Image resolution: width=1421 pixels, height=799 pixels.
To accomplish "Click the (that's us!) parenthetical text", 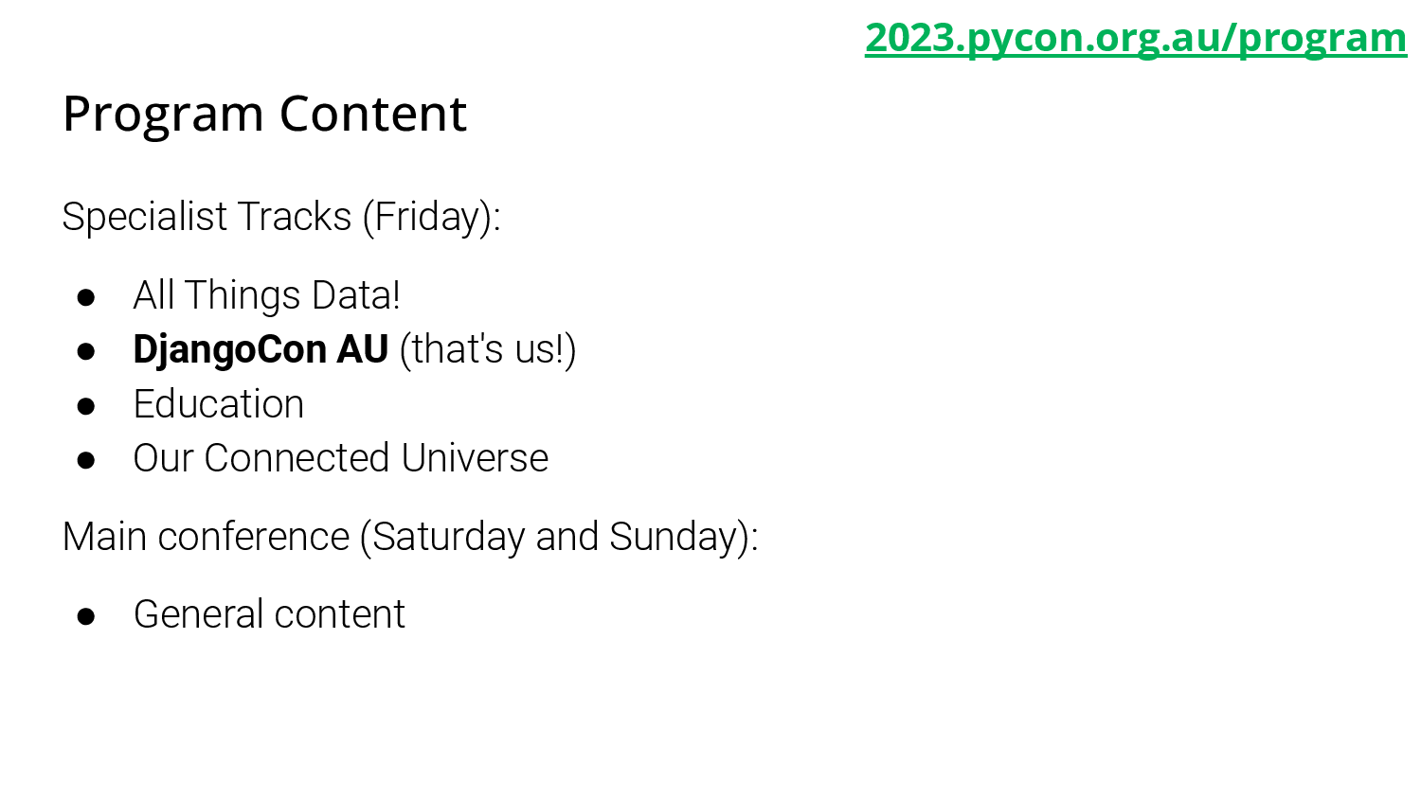I will point(488,349).
